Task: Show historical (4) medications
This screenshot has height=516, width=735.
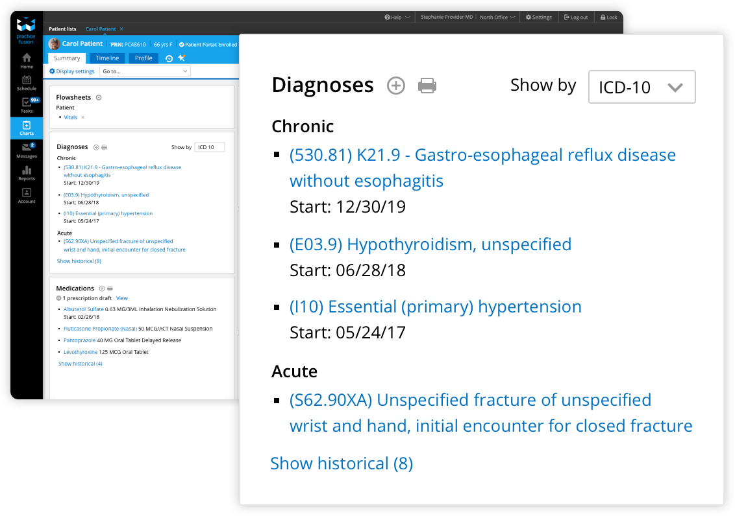Action: [x=81, y=364]
